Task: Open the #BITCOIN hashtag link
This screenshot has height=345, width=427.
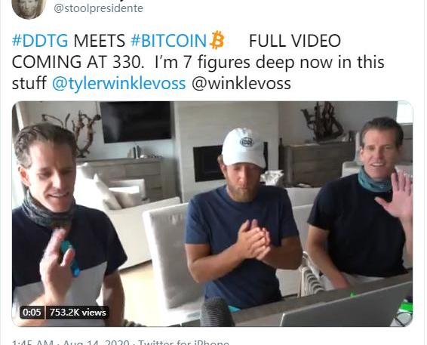Action: tap(168, 41)
